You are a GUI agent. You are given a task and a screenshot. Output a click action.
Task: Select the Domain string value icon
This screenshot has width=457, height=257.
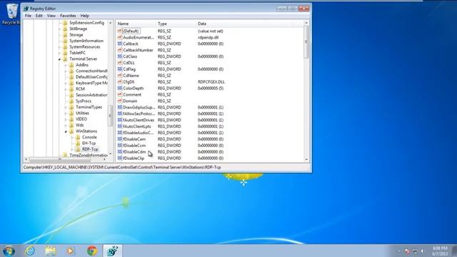(119, 101)
